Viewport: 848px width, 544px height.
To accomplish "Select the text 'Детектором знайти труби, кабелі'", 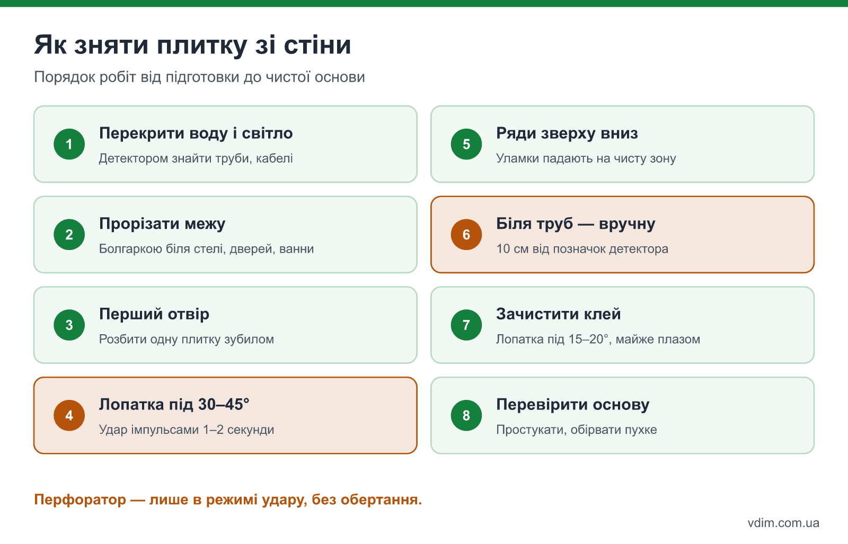I will coord(196,158).
